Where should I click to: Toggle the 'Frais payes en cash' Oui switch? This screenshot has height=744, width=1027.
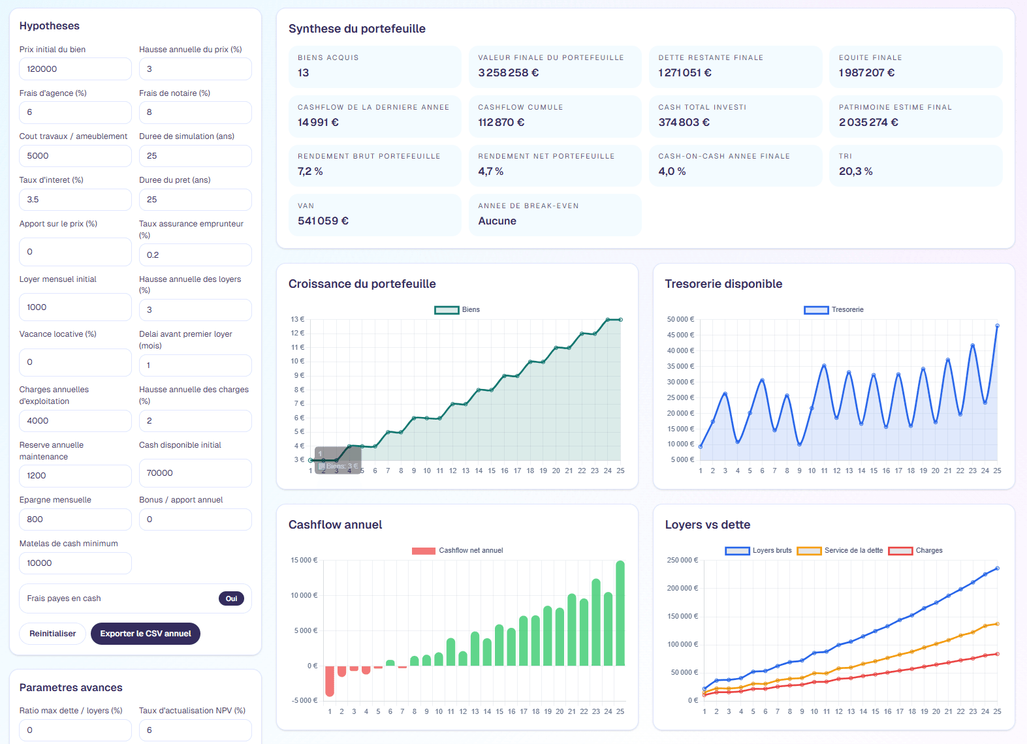(x=231, y=598)
